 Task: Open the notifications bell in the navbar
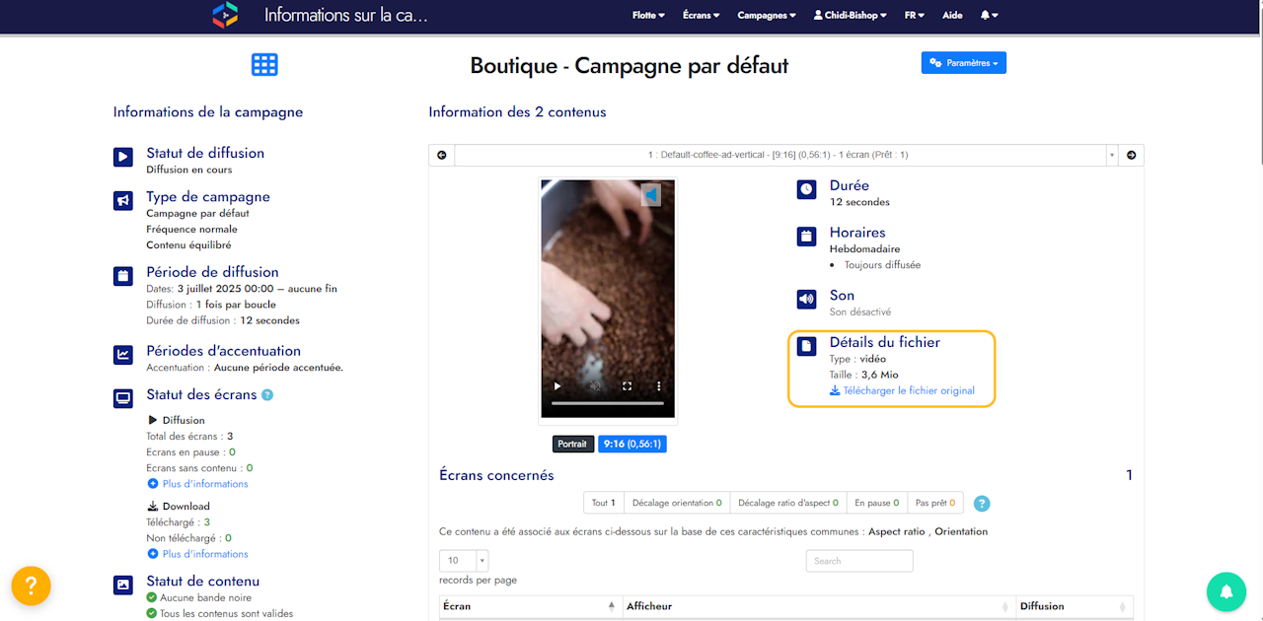[989, 16]
